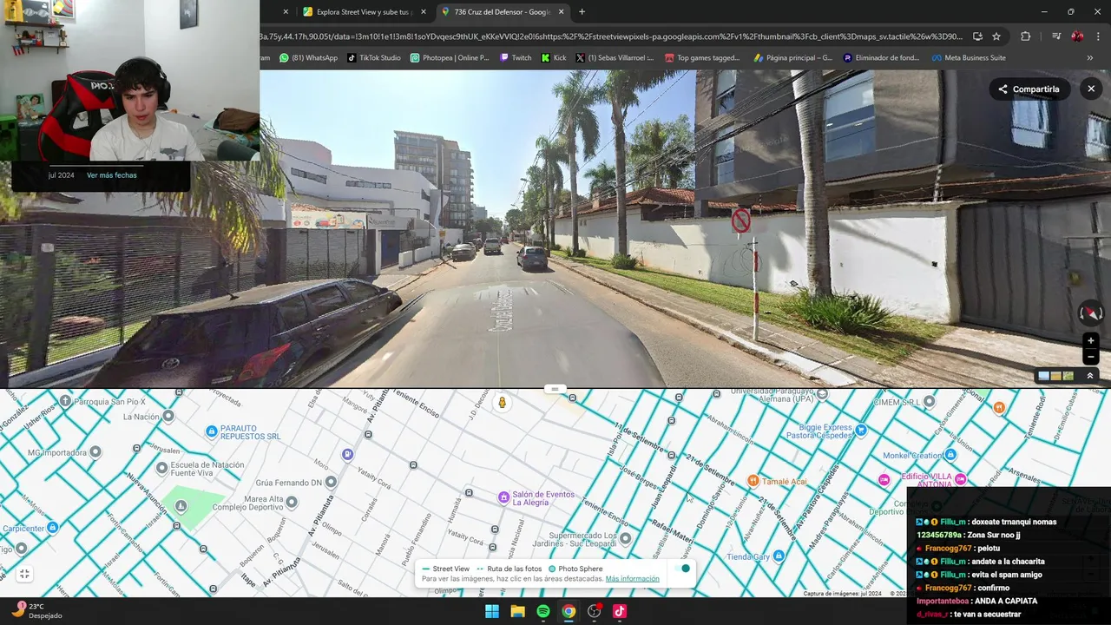Open the Ver más fechas link
This screenshot has height=625, width=1111.
112,175
